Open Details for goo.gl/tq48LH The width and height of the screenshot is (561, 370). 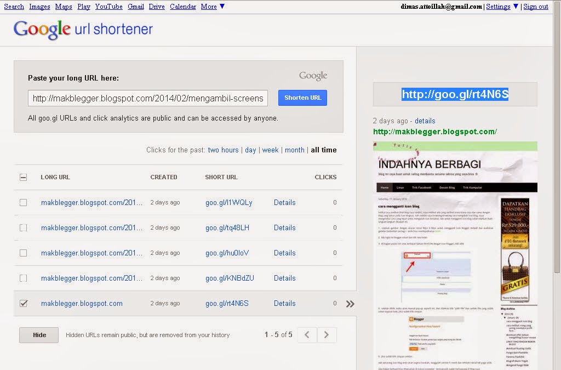[285, 227]
